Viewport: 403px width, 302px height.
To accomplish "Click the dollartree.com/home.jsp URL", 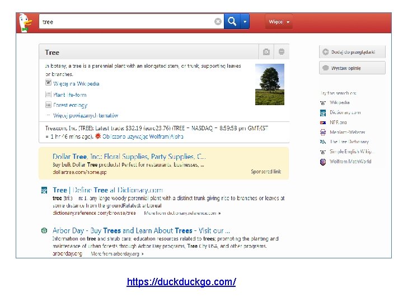I will 79,172.
